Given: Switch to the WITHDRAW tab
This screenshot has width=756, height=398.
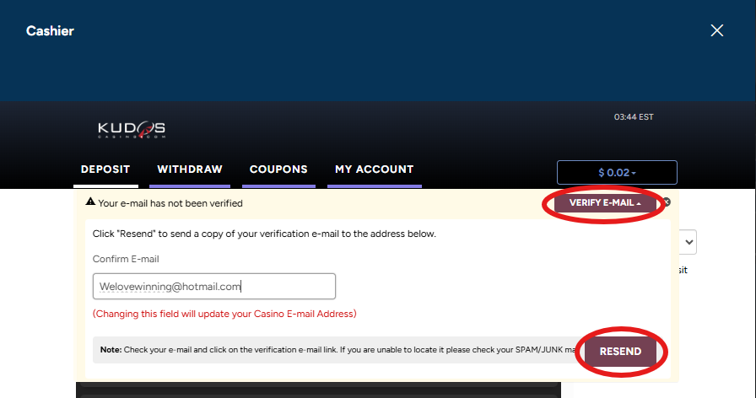Looking at the screenshot, I should 189,169.
